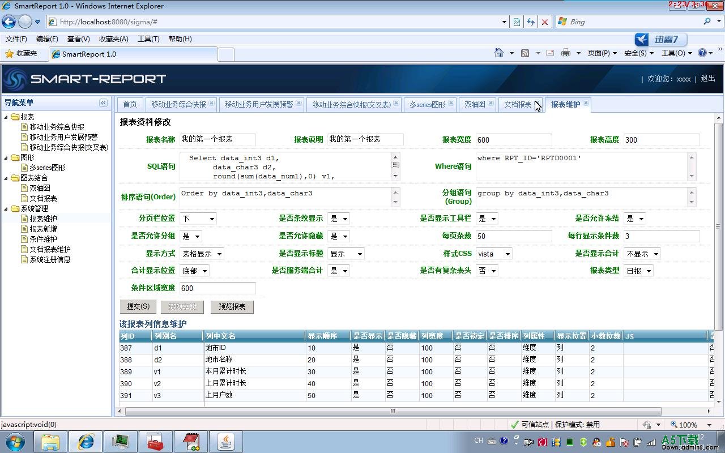Screen dimensions: 725x453
Task: Open the 文件(F) menu
Action: click(16, 39)
